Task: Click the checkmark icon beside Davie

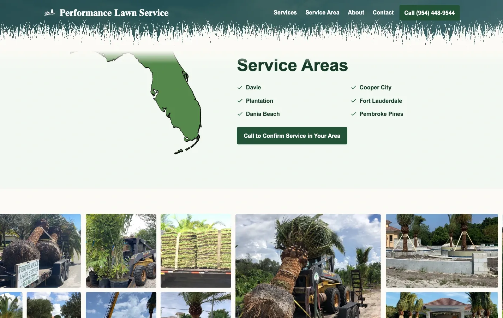Action: (x=240, y=87)
